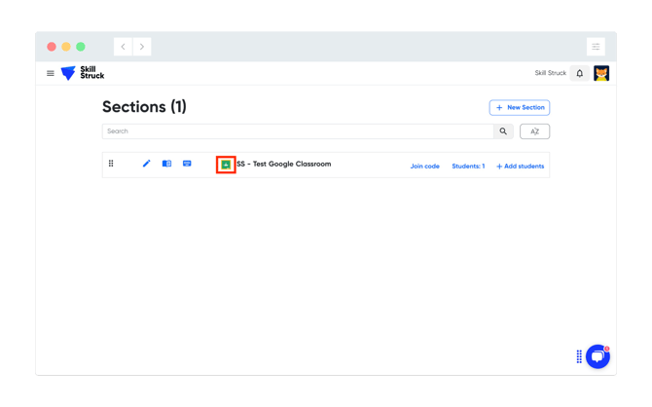The width and height of the screenshot is (652, 407).
Task: Open the section gradebook icon
Action: pos(166,164)
